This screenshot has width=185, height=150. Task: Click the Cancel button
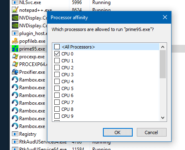tap(152, 132)
